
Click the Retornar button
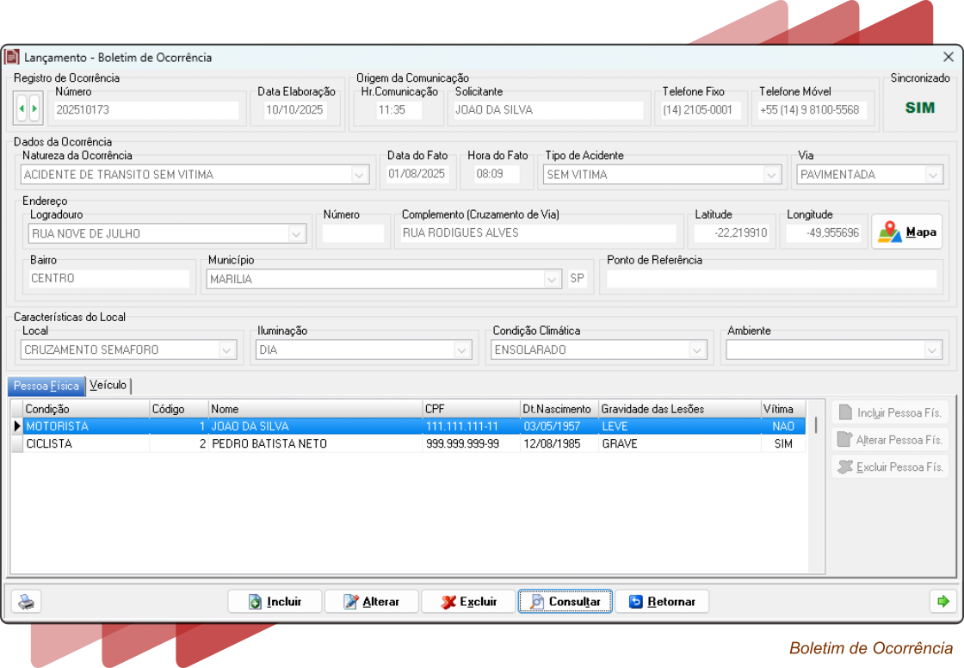(662, 602)
